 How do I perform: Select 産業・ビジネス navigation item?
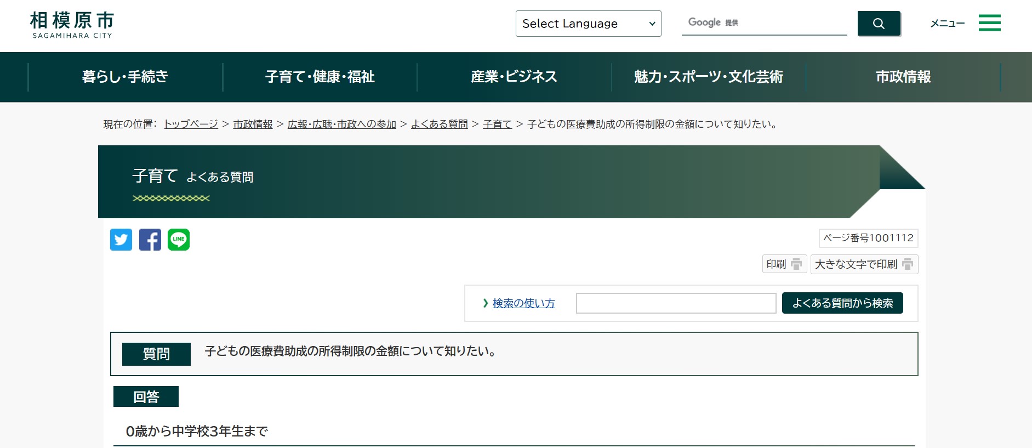pos(514,77)
